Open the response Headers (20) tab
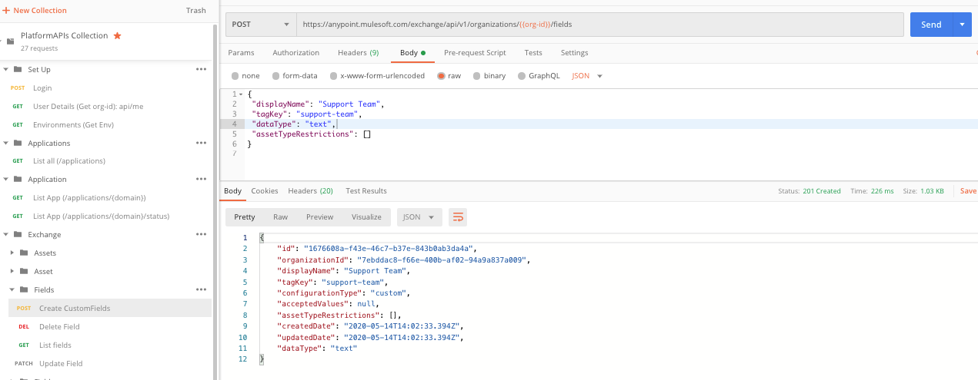The height and width of the screenshot is (380, 978). tap(310, 190)
